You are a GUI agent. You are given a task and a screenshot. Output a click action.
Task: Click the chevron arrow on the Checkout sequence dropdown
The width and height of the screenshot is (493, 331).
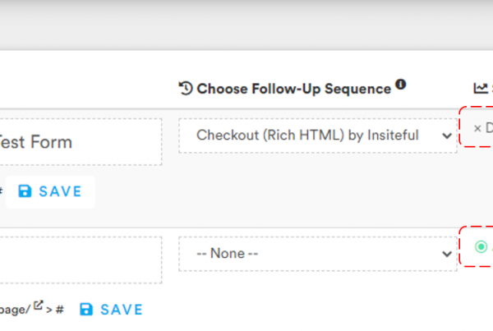(x=447, y=135)
